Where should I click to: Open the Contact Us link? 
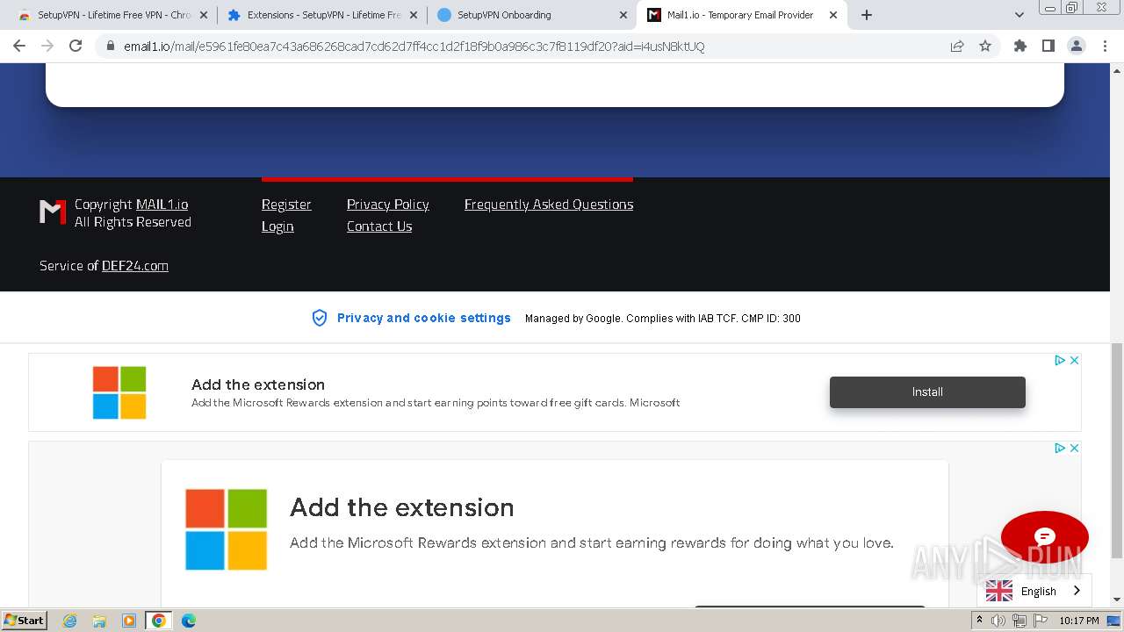point(379,226)
